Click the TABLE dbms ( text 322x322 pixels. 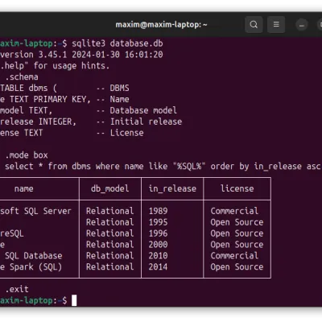(x=28, y=88)
